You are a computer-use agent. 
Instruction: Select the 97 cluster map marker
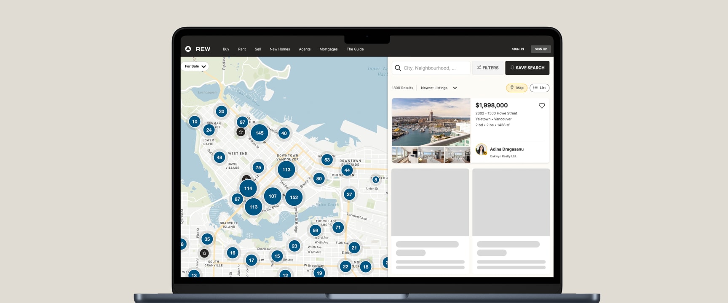coord(242,122)
